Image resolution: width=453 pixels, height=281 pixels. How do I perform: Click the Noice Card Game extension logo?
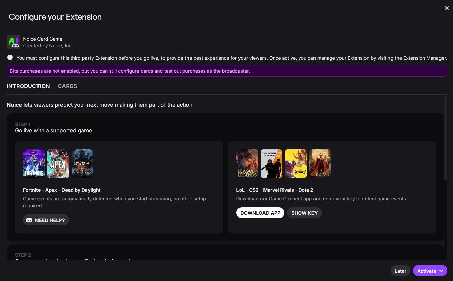point(14,42)
